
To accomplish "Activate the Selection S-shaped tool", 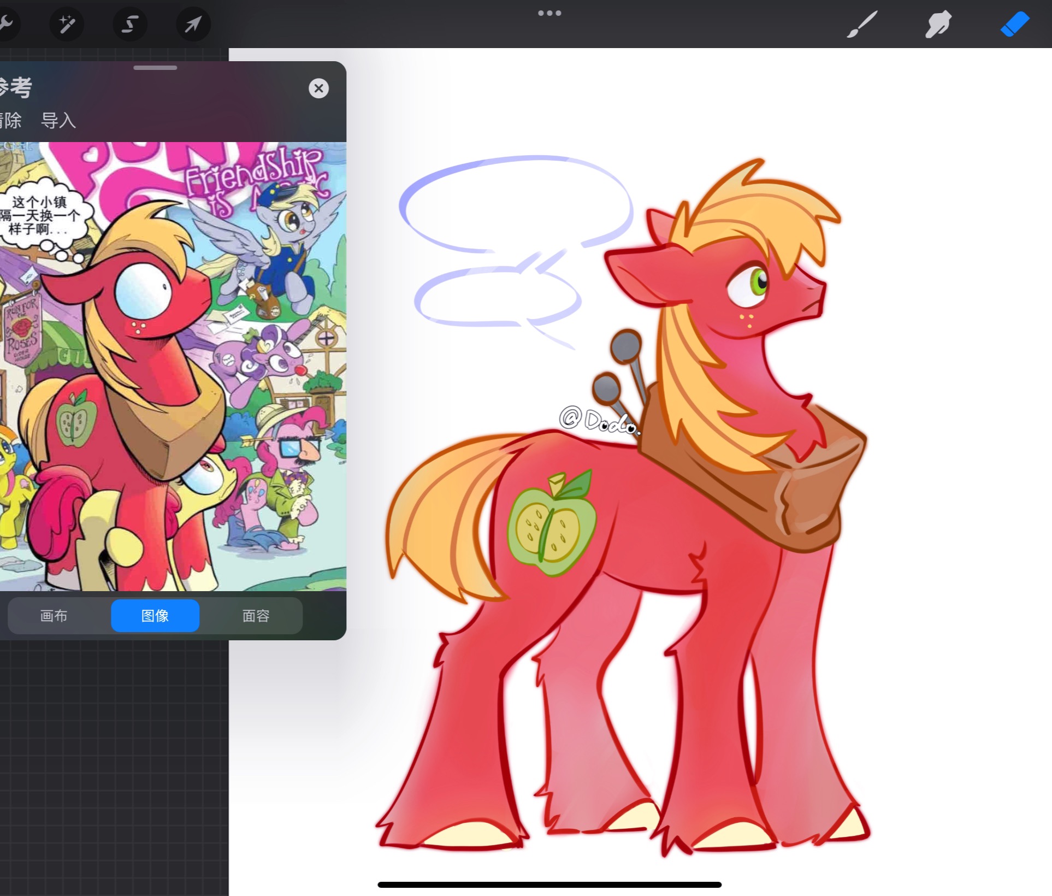I will tap(129, 24).
